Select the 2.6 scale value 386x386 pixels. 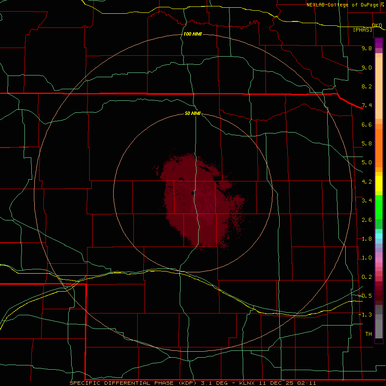click(x=367, y=220)
